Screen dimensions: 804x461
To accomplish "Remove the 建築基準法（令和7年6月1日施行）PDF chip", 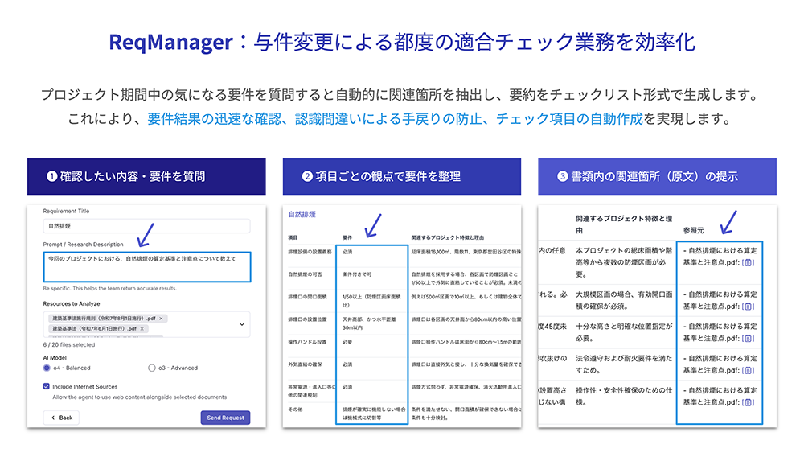I will pyautogui.click(x=142, y=329).
